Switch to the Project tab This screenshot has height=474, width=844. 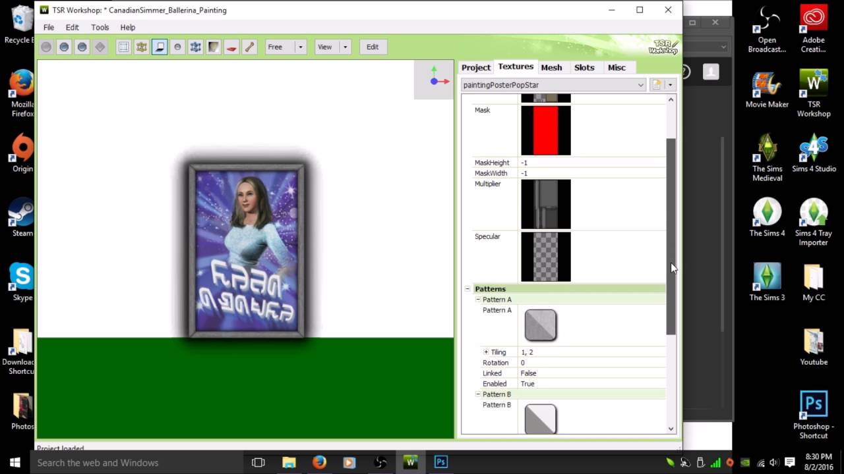click(x=476, y=67)
